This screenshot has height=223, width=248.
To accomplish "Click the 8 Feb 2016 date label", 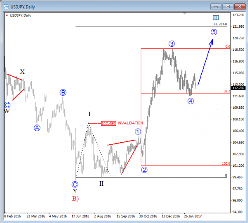I will click(12, 216).
